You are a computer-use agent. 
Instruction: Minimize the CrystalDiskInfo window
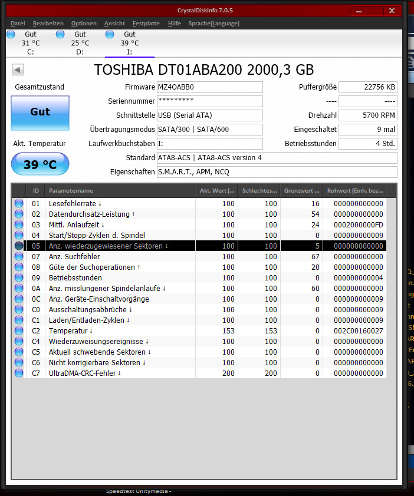(359, 11)
